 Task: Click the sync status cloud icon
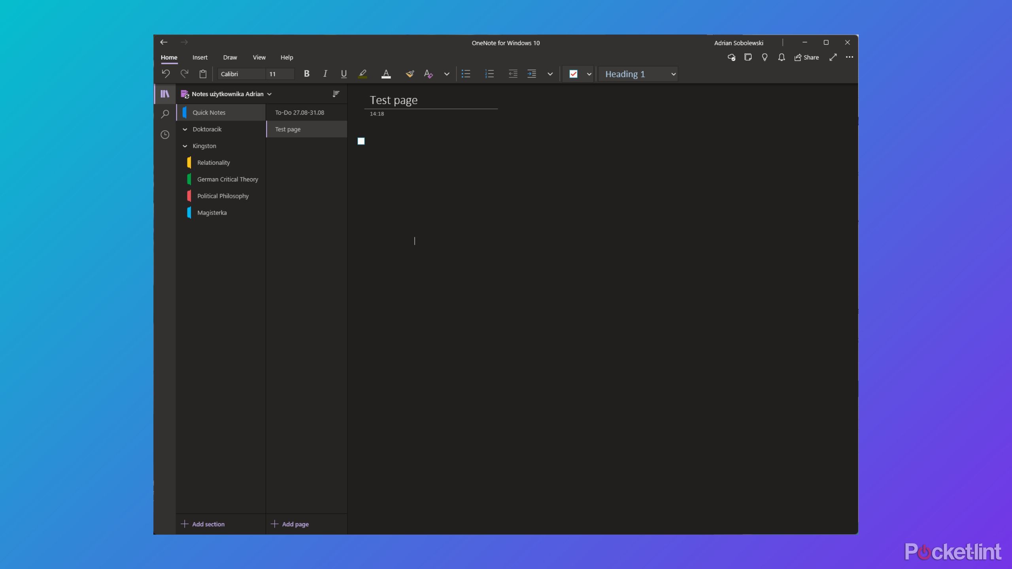(x=731, y=57)
